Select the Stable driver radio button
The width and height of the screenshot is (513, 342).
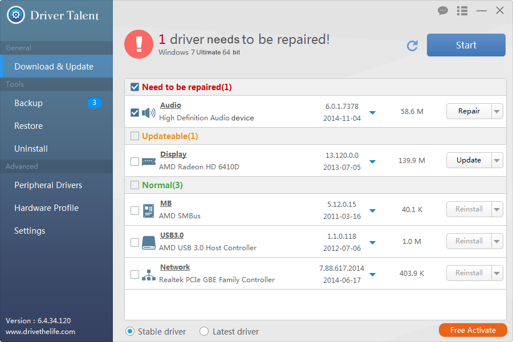pyautogui.click(x=130, y=332)
